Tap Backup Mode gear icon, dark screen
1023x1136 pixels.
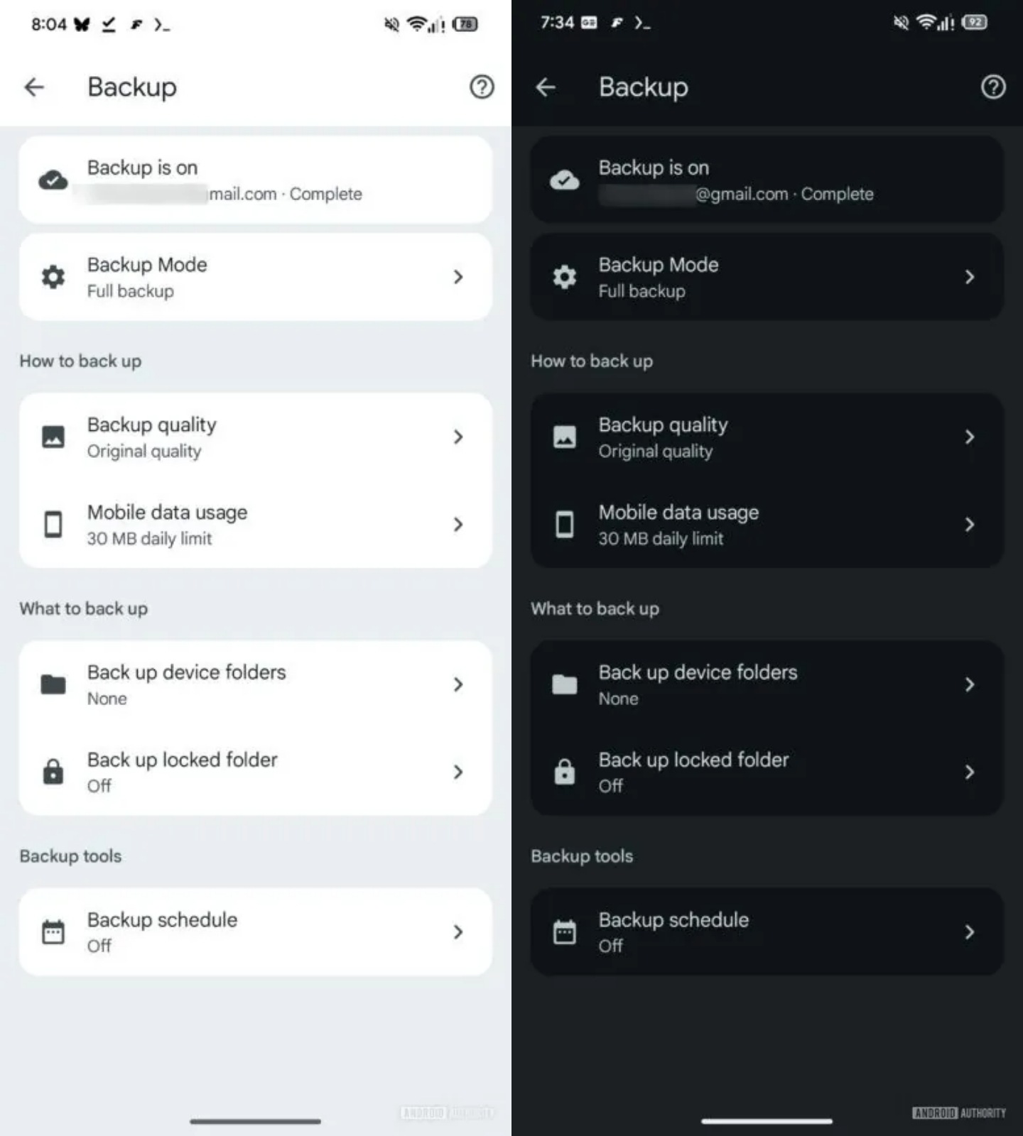point(565,277)
